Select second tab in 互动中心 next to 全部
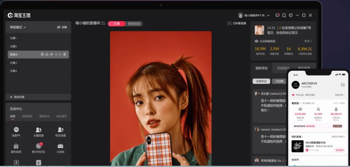This screenshot has height=167, width=350. tap(27, 116)
